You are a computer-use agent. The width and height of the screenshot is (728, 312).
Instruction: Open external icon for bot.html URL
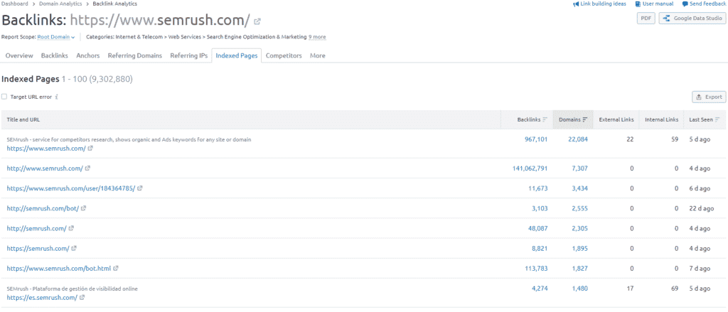[x=116, y=269]
